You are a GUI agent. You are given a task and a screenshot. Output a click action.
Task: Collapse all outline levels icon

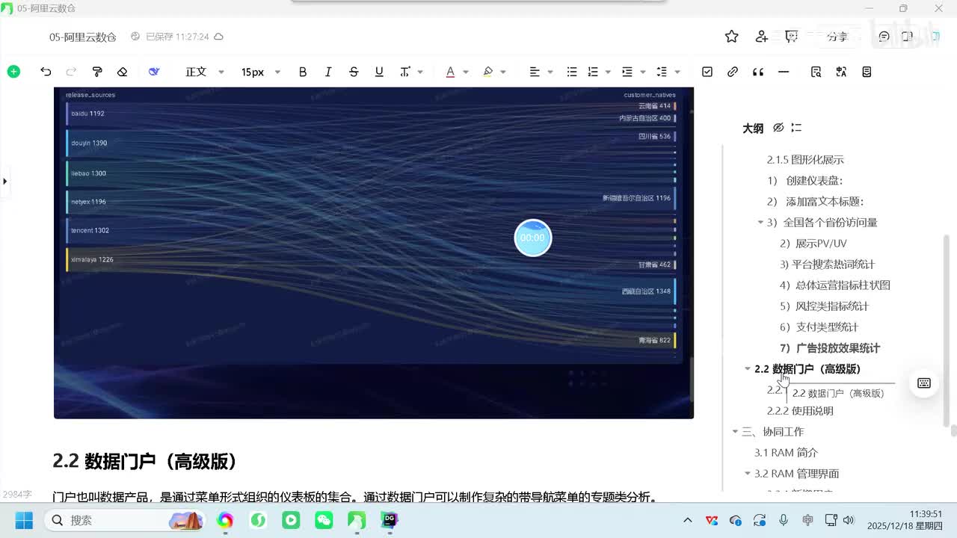[796, 128]
